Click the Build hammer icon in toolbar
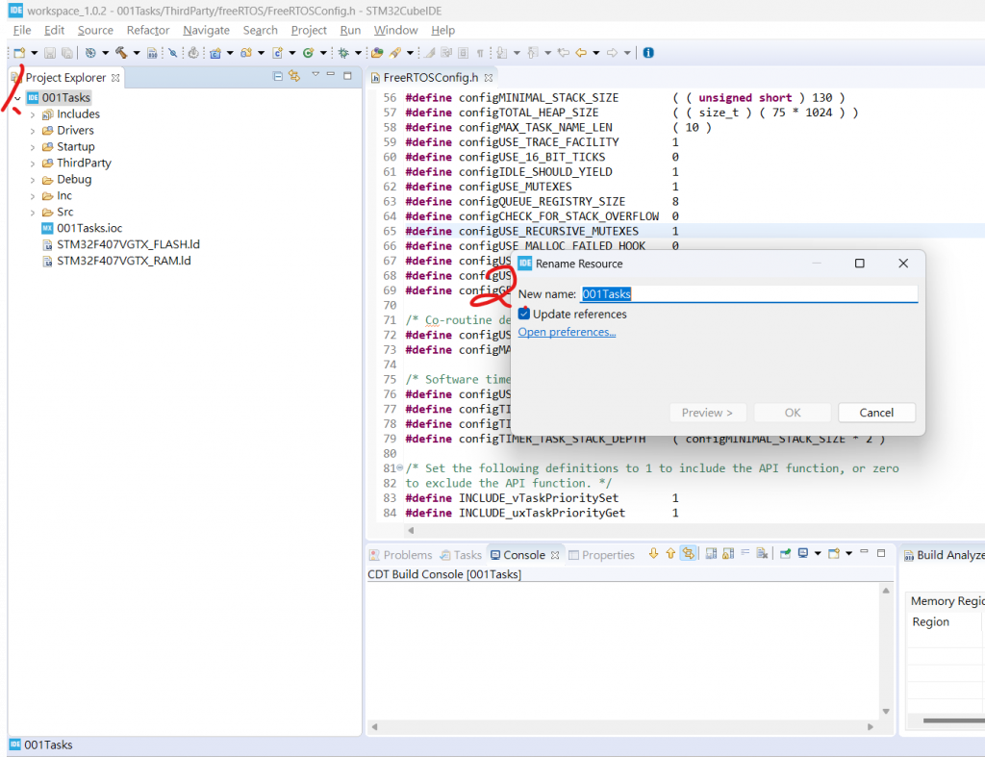985x757 pixels. point(121,53)
